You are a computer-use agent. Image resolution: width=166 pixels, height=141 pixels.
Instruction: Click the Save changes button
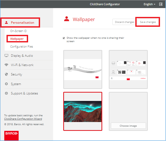pyautogui.click(x=148, y=22)
